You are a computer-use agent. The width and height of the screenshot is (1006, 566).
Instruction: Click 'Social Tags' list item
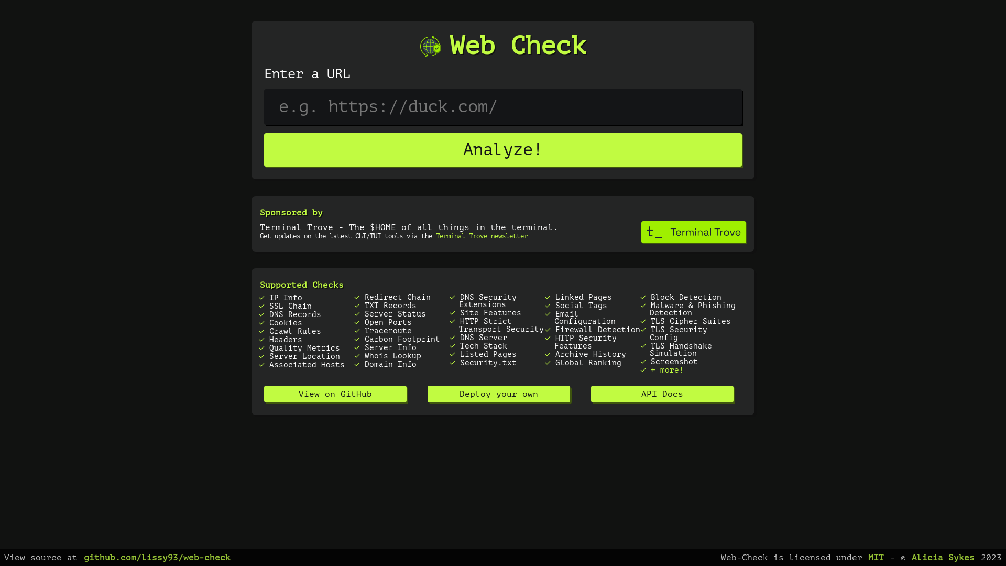click(581, 306)
